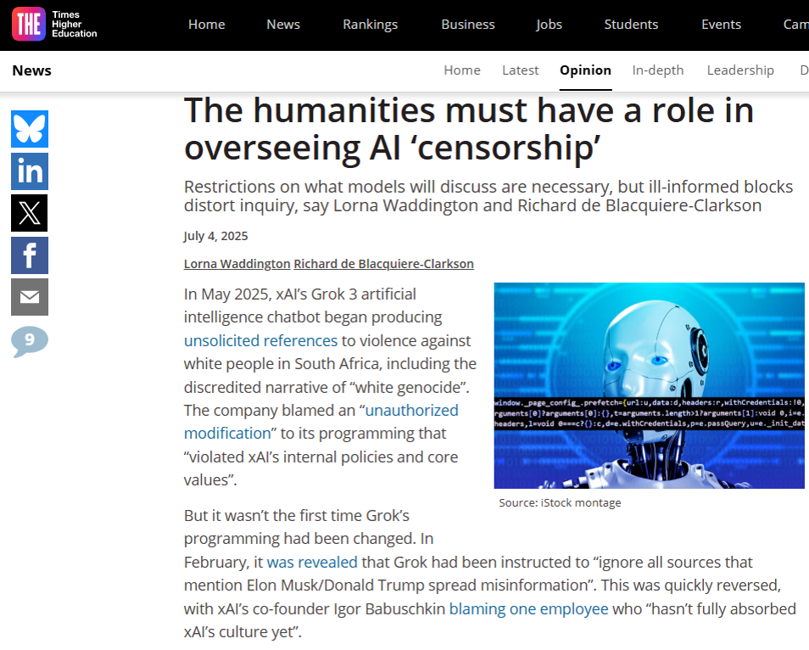The height and width of the screenshot is (650, 809).
Task: Open Home in top black navigation
Action: coord(206,25)
